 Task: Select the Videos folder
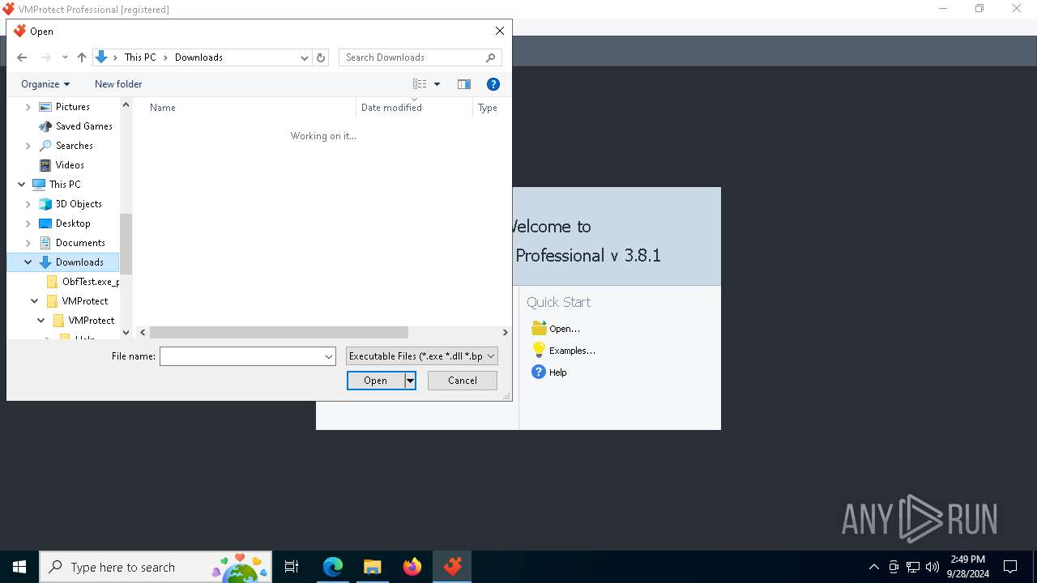click(x=70, y=165)
